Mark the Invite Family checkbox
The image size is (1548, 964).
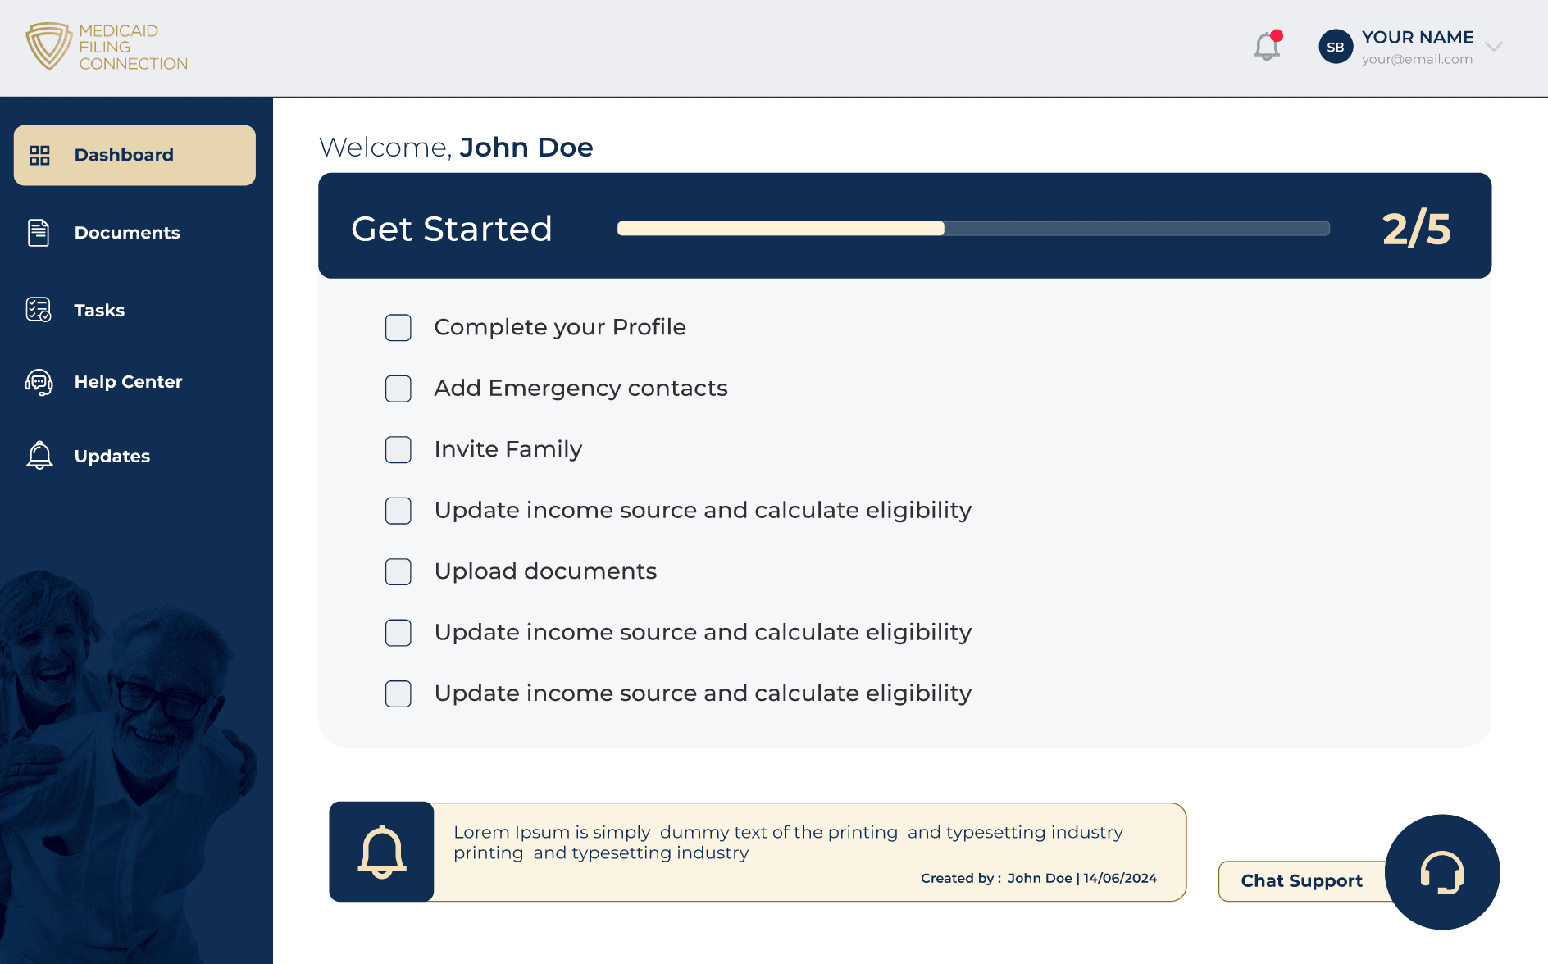point(398,449)
